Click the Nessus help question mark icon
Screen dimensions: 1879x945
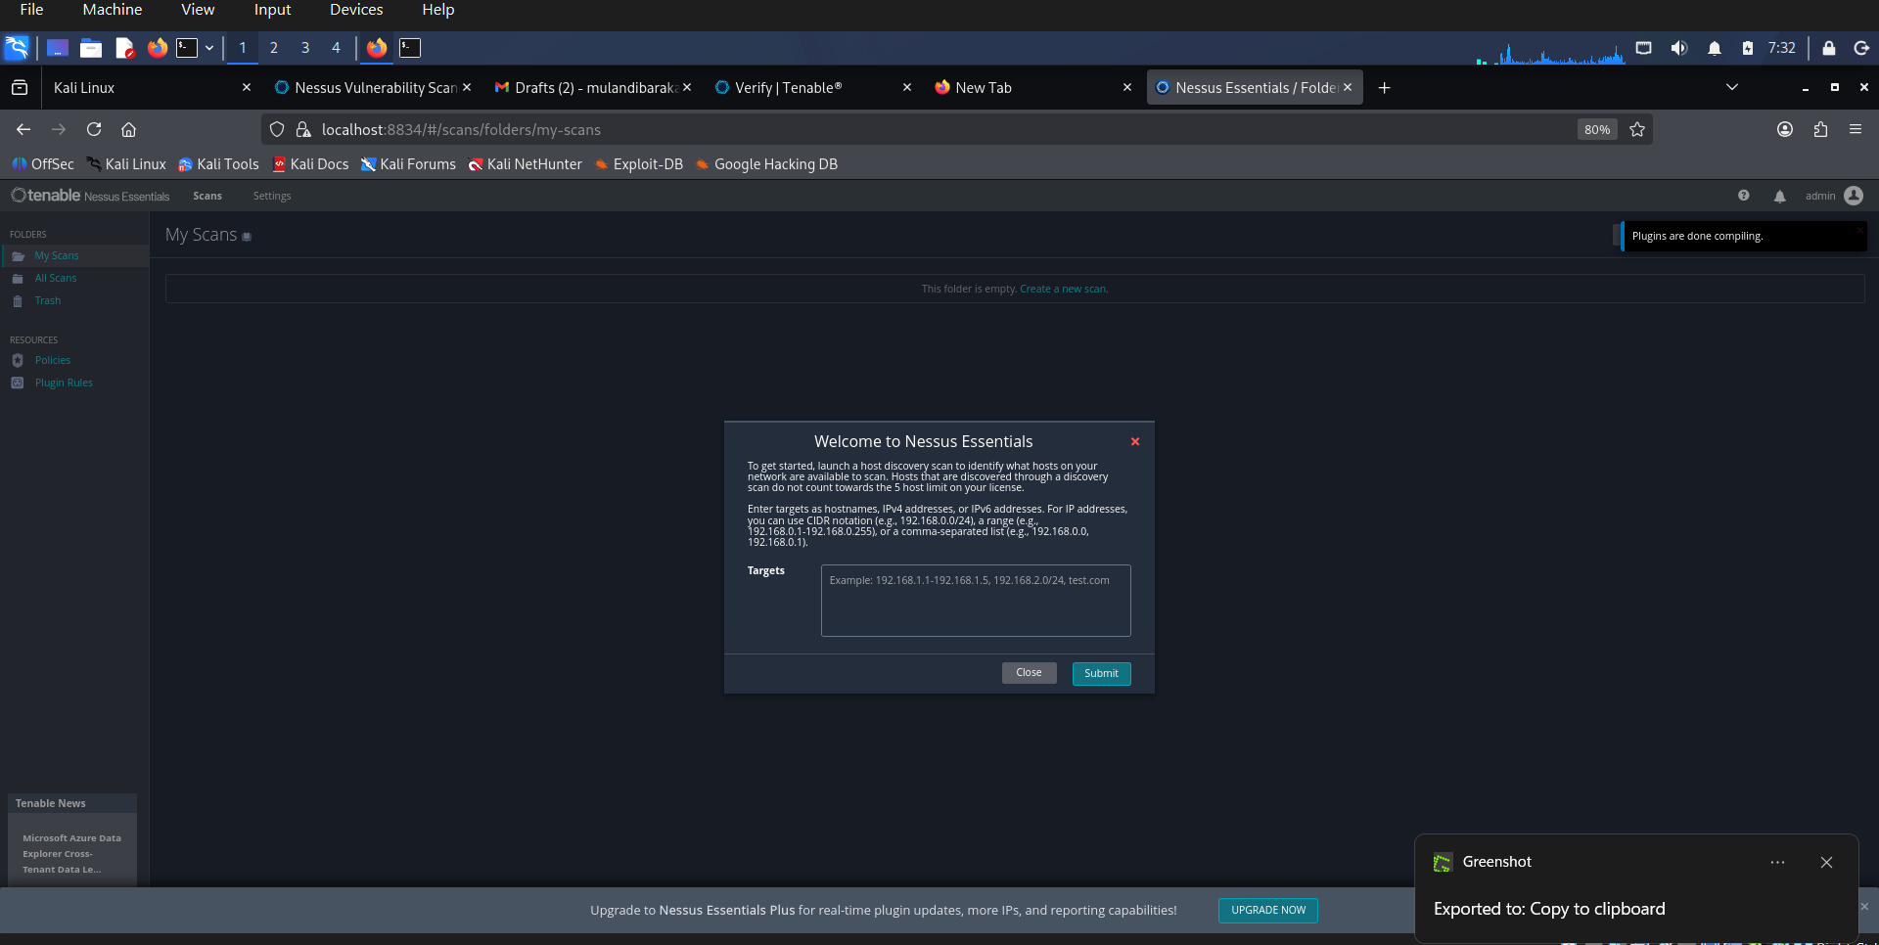point(1743,196)
